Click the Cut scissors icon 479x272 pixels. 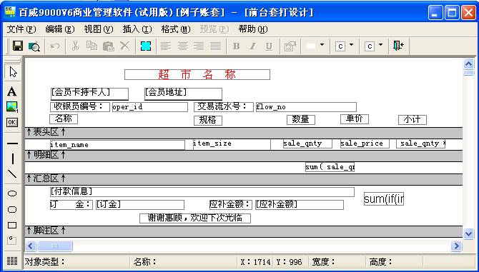(x=75, y=46)
